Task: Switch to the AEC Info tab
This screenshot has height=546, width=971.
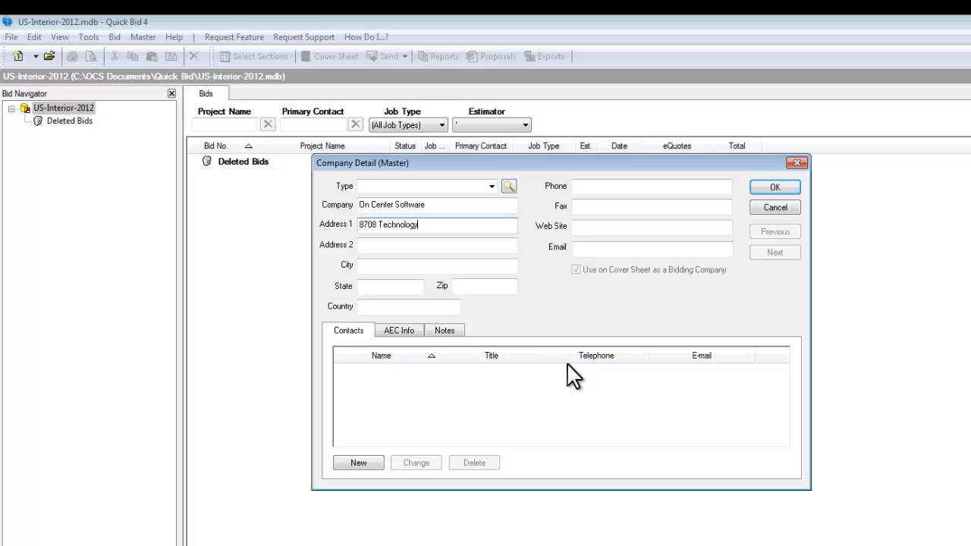Action: point(399,331)
